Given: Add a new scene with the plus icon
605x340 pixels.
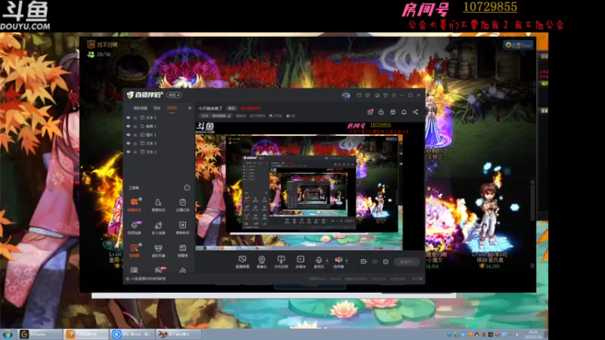Looking at the screenshot, I should [190, 108].
